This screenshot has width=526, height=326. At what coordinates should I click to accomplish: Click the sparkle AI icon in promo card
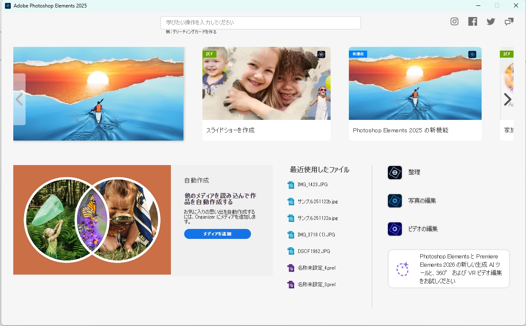coord(402,269)
